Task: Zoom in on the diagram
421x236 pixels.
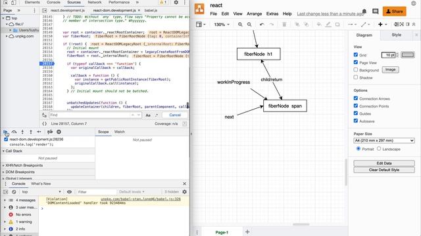Action: 240,24
